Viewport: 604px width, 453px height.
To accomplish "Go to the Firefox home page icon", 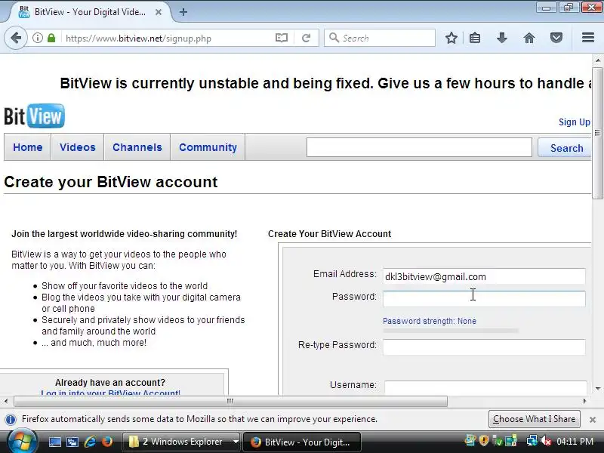I will [529, 38].
